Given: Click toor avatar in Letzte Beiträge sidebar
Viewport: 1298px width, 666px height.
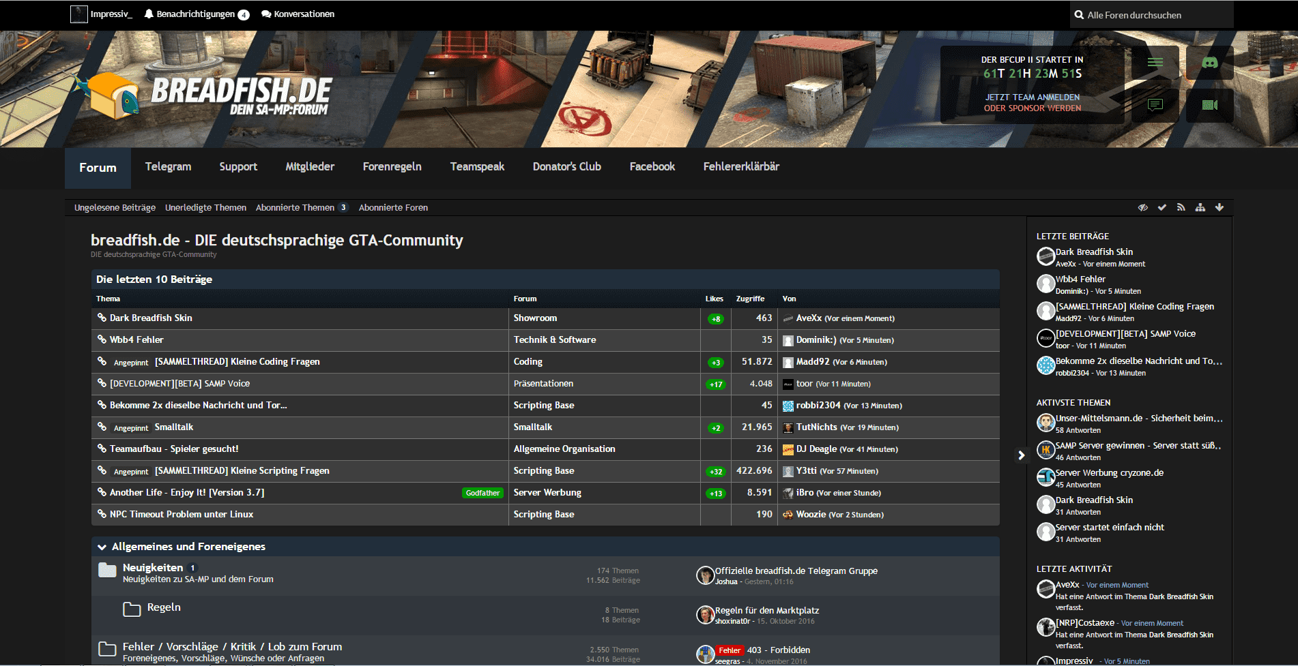Looking at the screenshot, I should click(x=1046, y=338).
